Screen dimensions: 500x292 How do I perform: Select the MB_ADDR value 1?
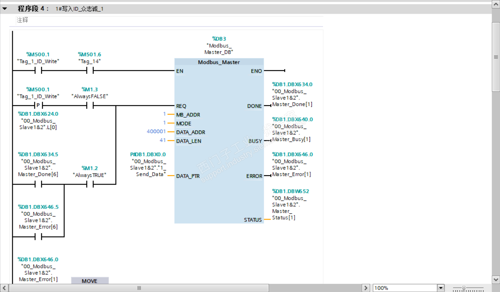click(165, 114)
